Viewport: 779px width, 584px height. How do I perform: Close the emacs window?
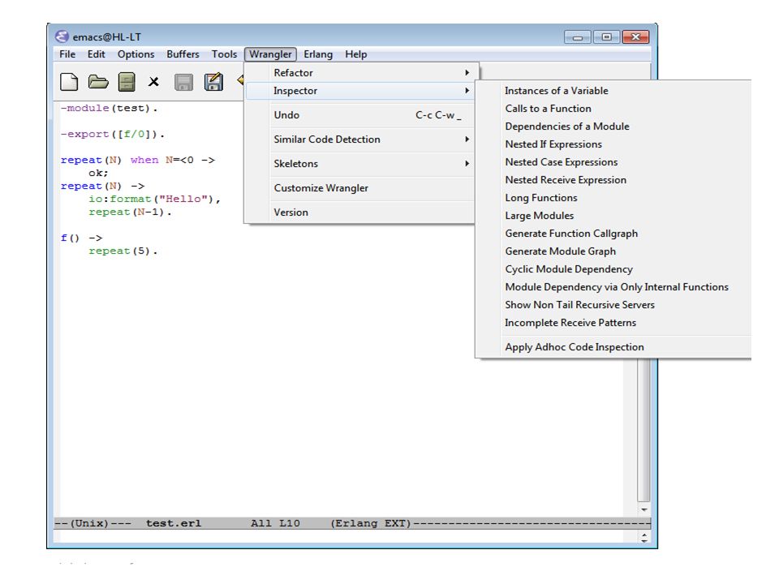635,36
